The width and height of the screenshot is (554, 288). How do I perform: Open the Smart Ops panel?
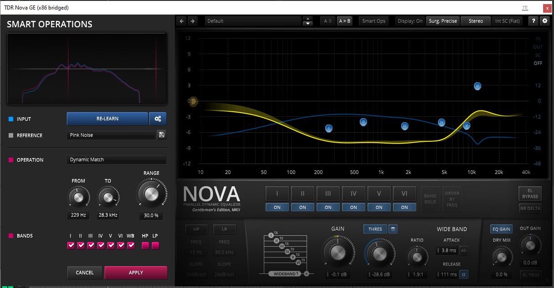373,21
